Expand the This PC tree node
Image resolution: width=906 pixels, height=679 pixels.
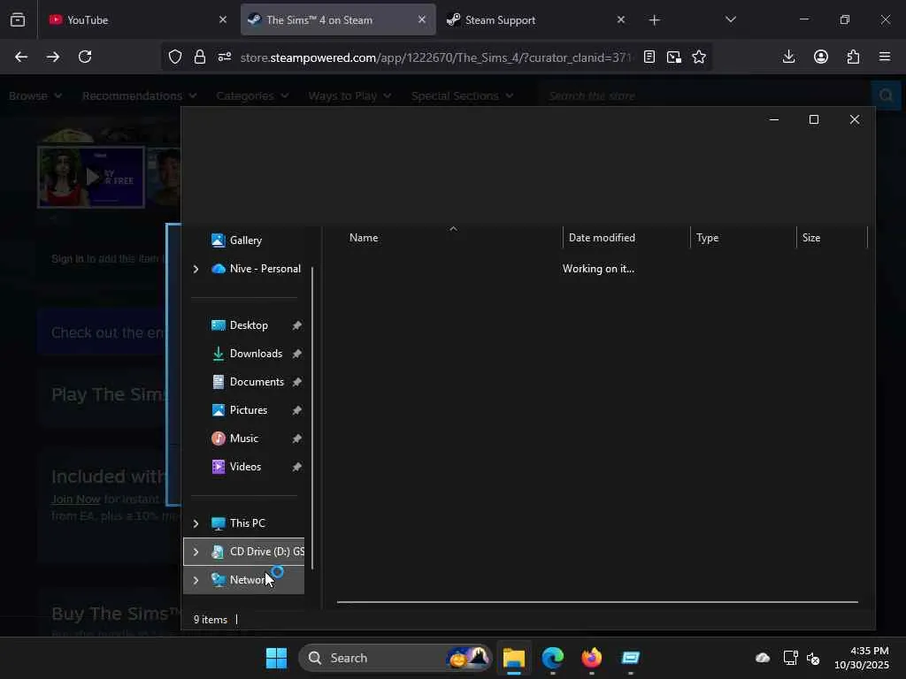[196, 523]
